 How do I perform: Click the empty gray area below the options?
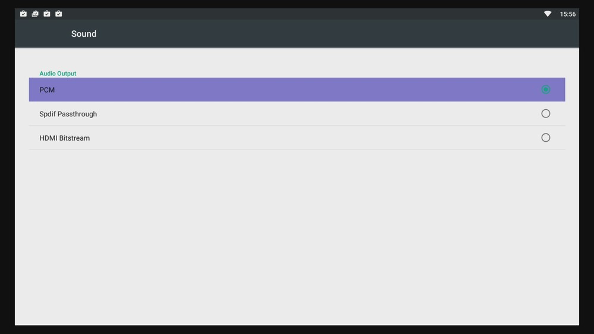point(297,237)
